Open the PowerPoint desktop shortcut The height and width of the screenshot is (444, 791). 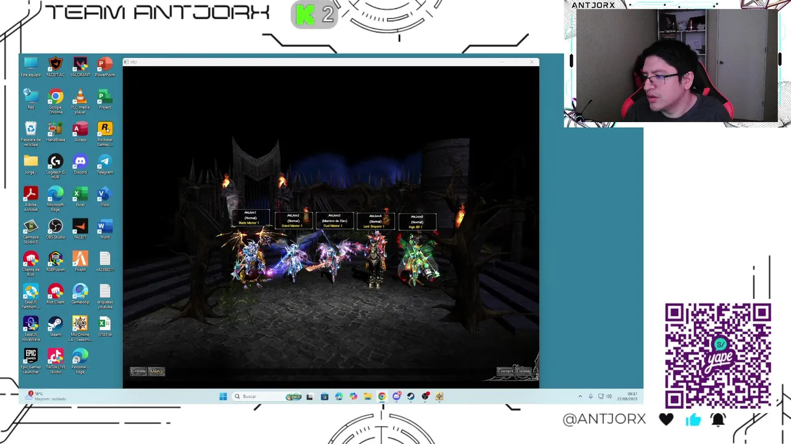105,67
